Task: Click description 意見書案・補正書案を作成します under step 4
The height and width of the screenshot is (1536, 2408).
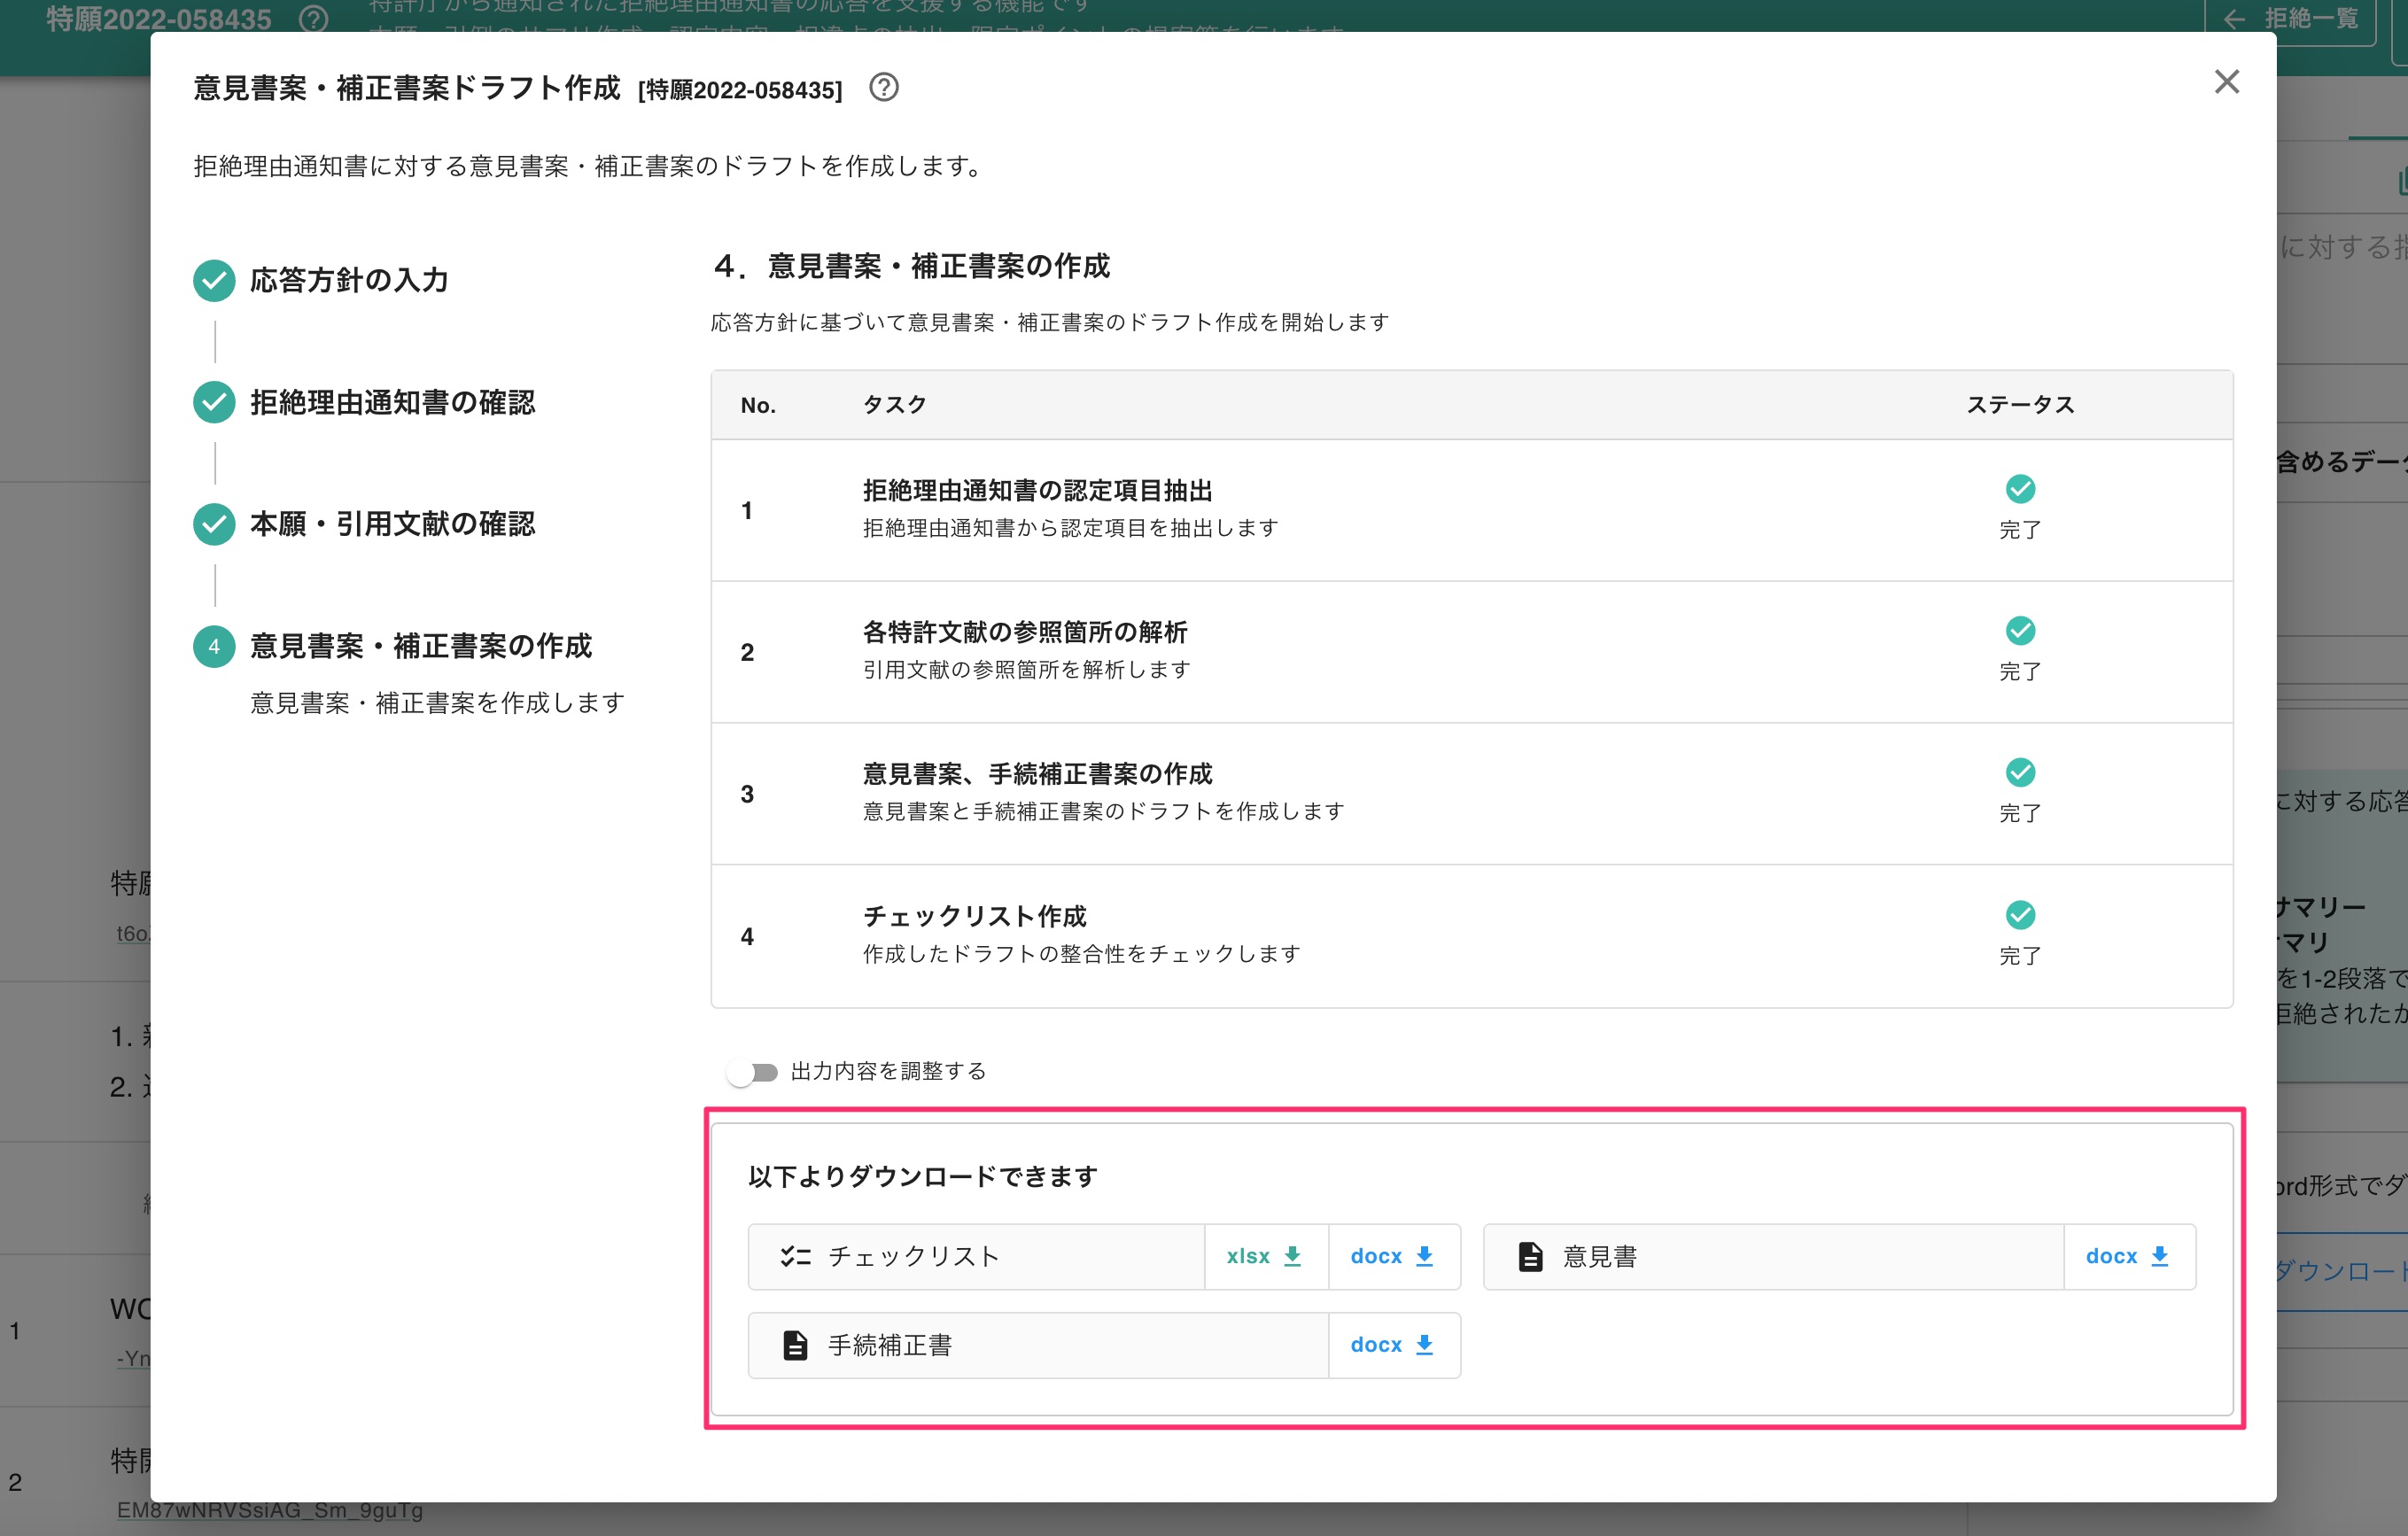Action: pyautogui.click(x=438, y=703)
